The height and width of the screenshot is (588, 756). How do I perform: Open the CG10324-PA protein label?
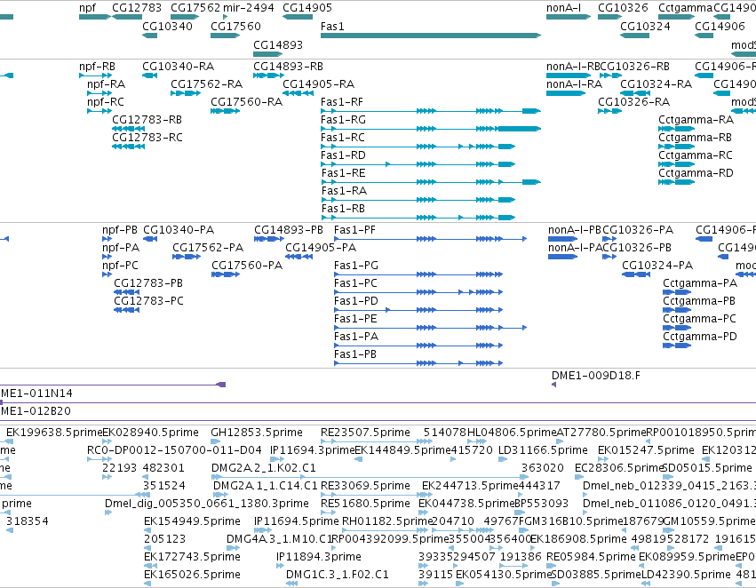pyautogui.click(x=657, y=266)
